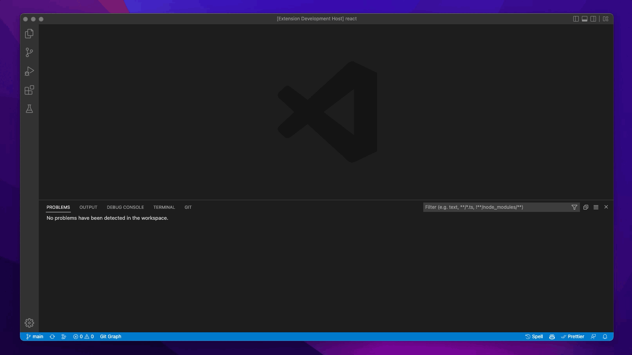
Task: Collapse all problems in the panel
Action: coord(586,207)
